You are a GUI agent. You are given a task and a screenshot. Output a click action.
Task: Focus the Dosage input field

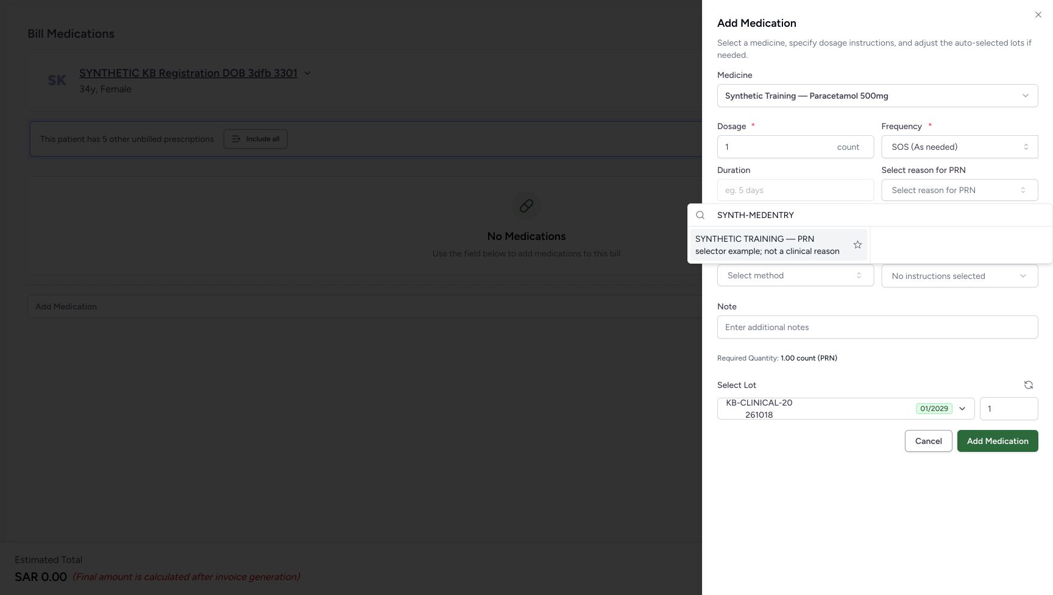795,147
